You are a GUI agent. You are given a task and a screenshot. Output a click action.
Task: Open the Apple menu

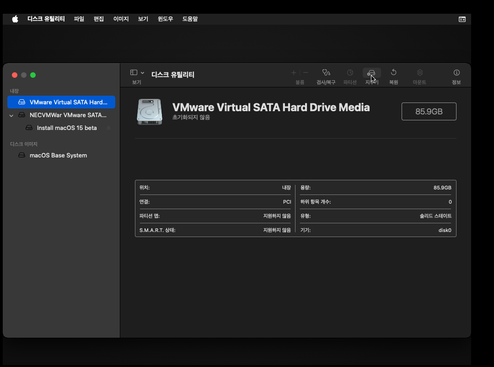(15, 19)
